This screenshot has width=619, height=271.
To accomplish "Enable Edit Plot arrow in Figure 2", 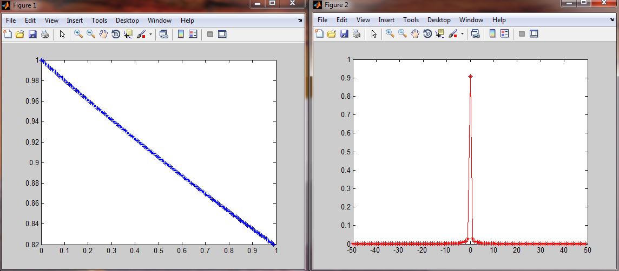I will click(x=374, y=34).
